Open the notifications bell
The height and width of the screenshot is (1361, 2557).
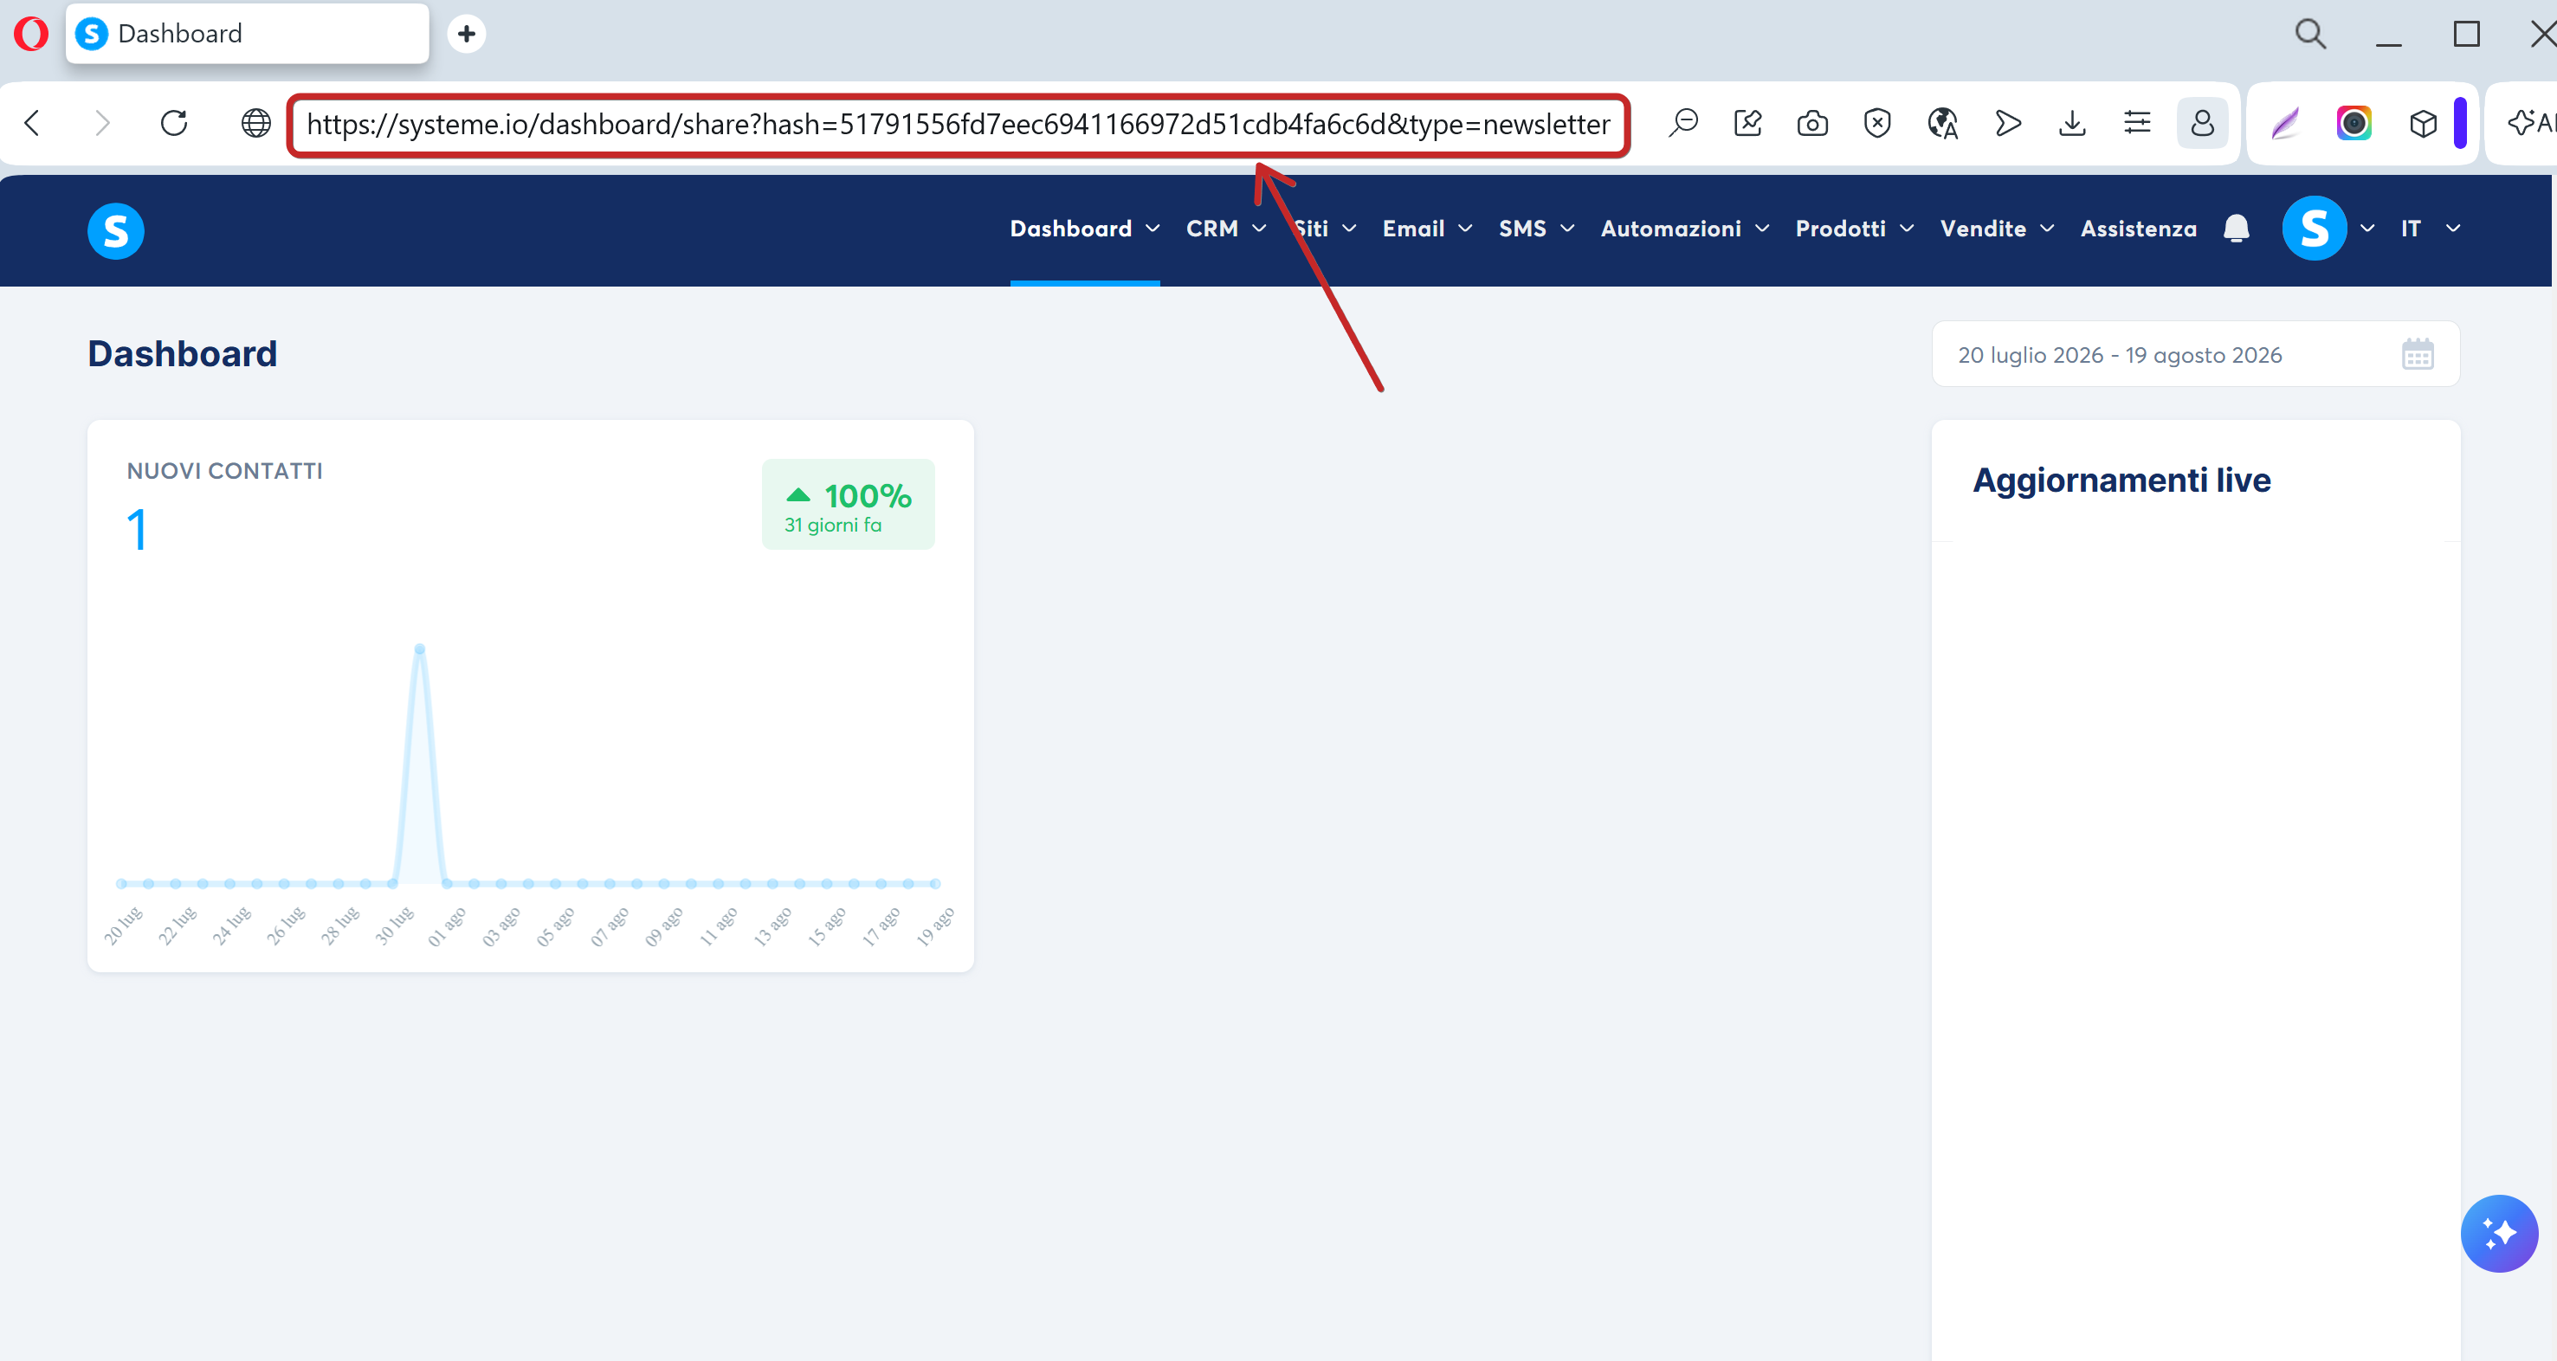[2236, 229]
